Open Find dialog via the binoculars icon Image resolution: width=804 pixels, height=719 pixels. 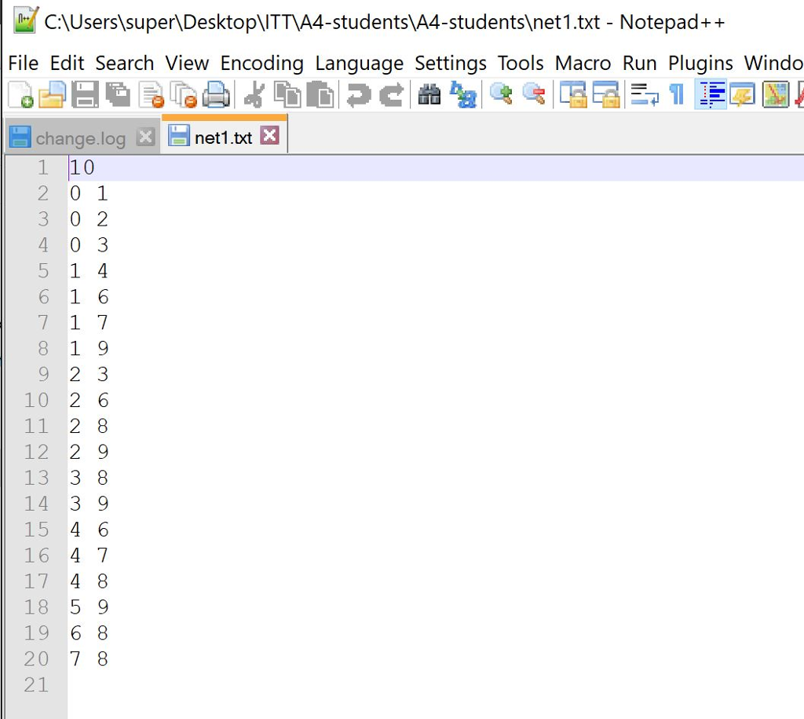tap(428, 94)
